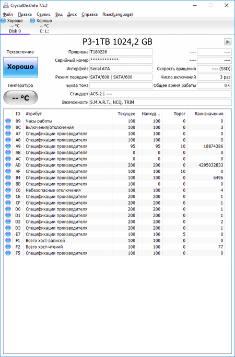Click the ID column header
The image size is (235, 357).
18,114
